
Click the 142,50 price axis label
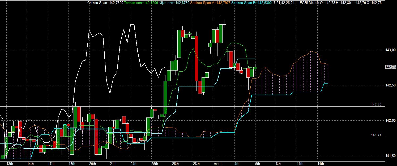(390, 85)
